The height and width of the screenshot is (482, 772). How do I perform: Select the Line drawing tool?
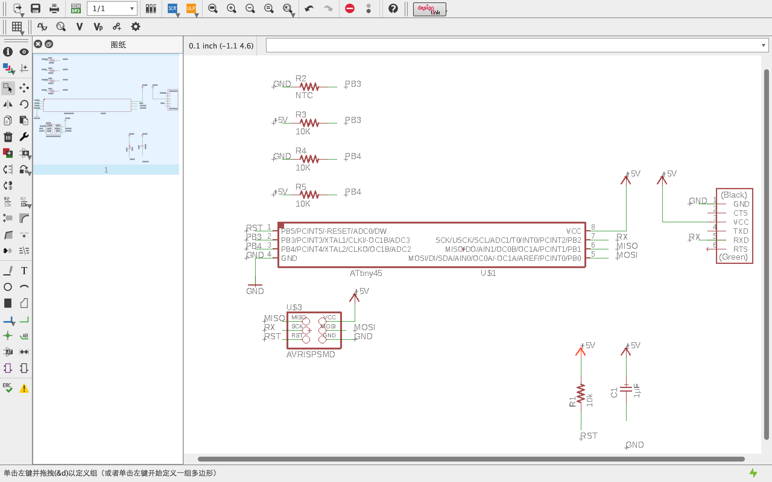tap(8, 271)
